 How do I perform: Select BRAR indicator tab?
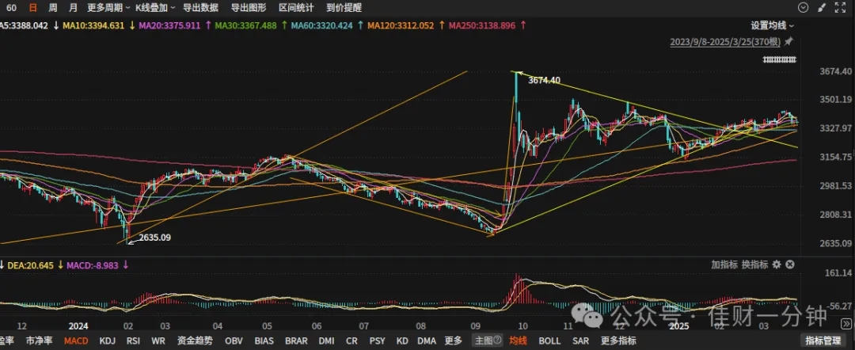point(296,340)
